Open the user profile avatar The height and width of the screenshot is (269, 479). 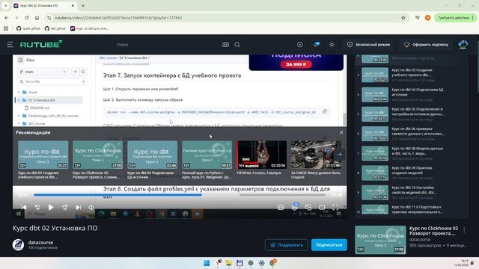(x=463, y=45)
